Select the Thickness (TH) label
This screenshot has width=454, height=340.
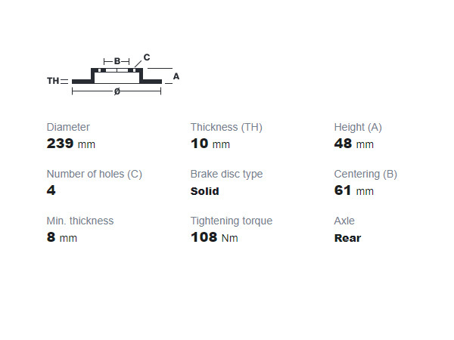point(226,127)
